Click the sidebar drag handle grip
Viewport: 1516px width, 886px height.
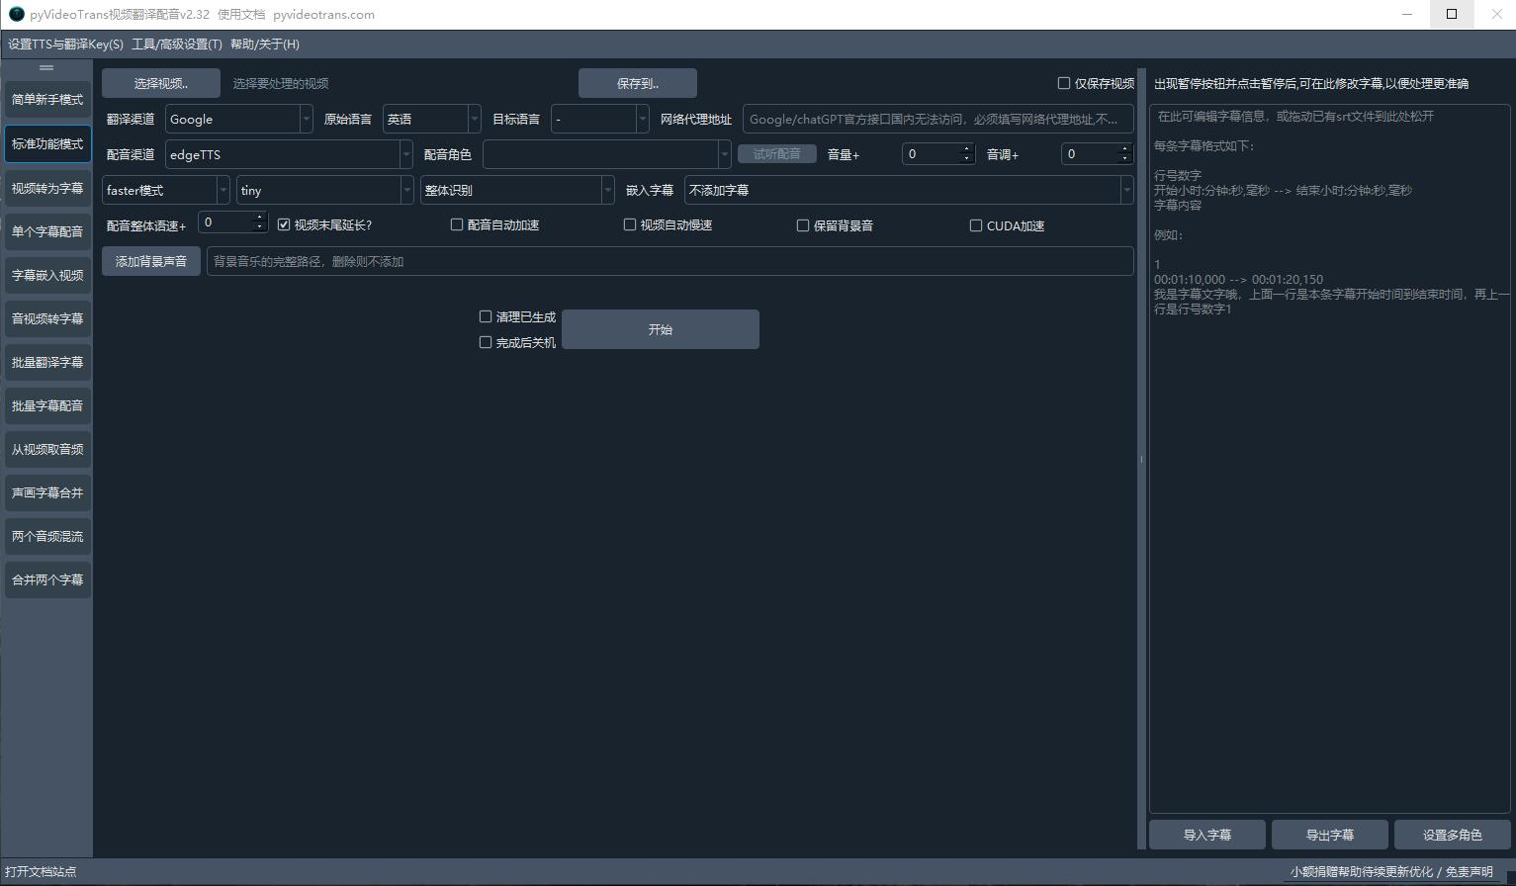(46, 68)
